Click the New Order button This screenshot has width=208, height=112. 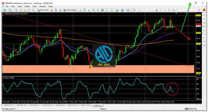click(x=43, y=10)
